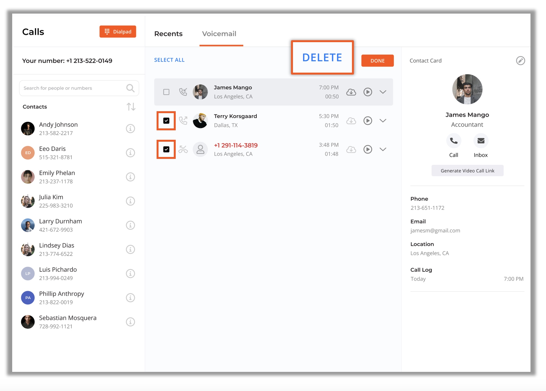Click the DONE button
Screen dimensions: 546x391
(x=377, y=61)
